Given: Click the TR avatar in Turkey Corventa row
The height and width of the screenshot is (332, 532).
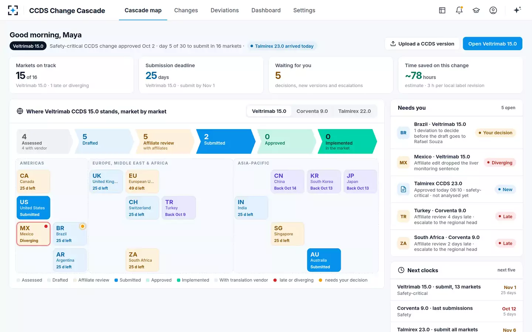Looking at the screenshot, I should pyautogui.click(x=403, y=217).
